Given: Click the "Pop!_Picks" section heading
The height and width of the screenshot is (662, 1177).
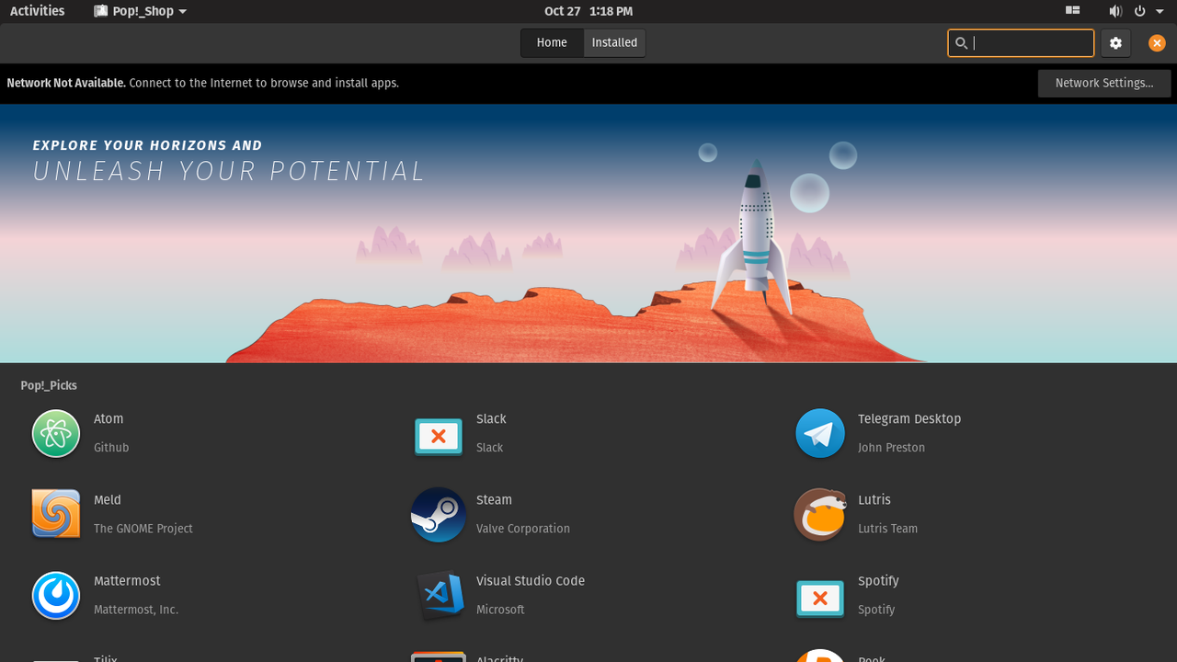Looking at the screenshot, I should 49,386.
